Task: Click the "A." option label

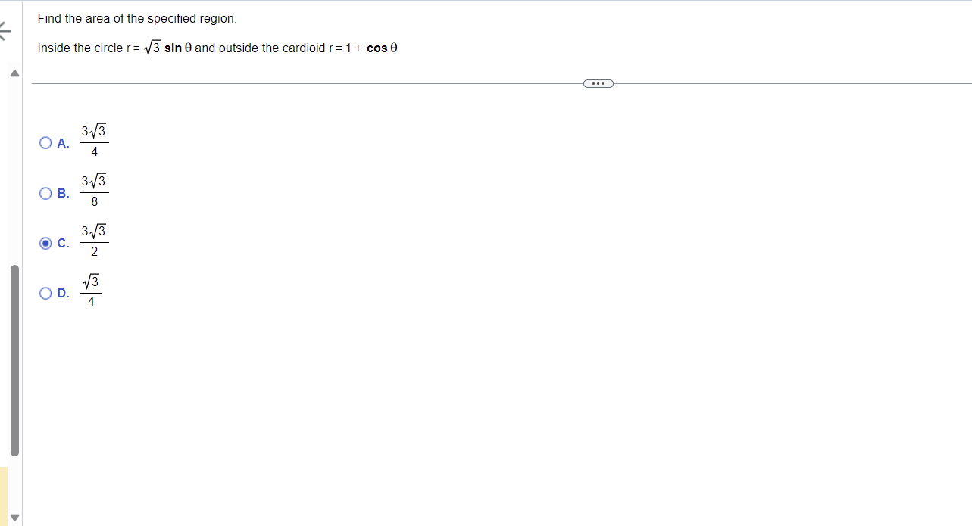Action: point(64,144)
